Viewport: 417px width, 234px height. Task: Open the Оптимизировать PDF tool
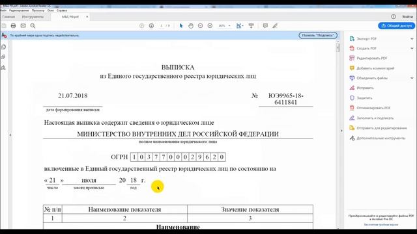pos(373,108)
